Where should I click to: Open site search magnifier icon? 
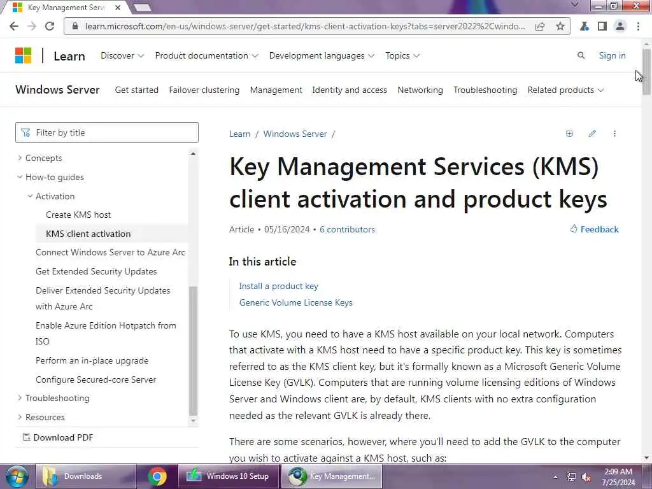pyautogui.click(x=581, y=55)
